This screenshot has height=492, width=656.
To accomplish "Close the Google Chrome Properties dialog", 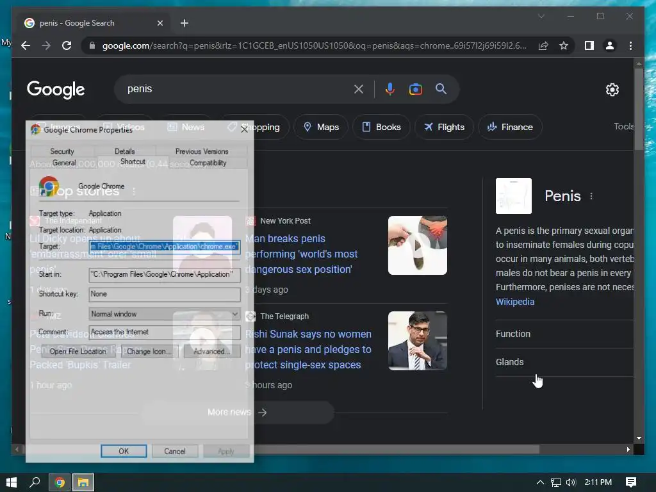I will pyautogui.click(x=245, y=129).
